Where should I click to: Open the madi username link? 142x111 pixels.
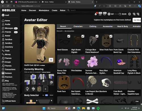tap(7, 15)
